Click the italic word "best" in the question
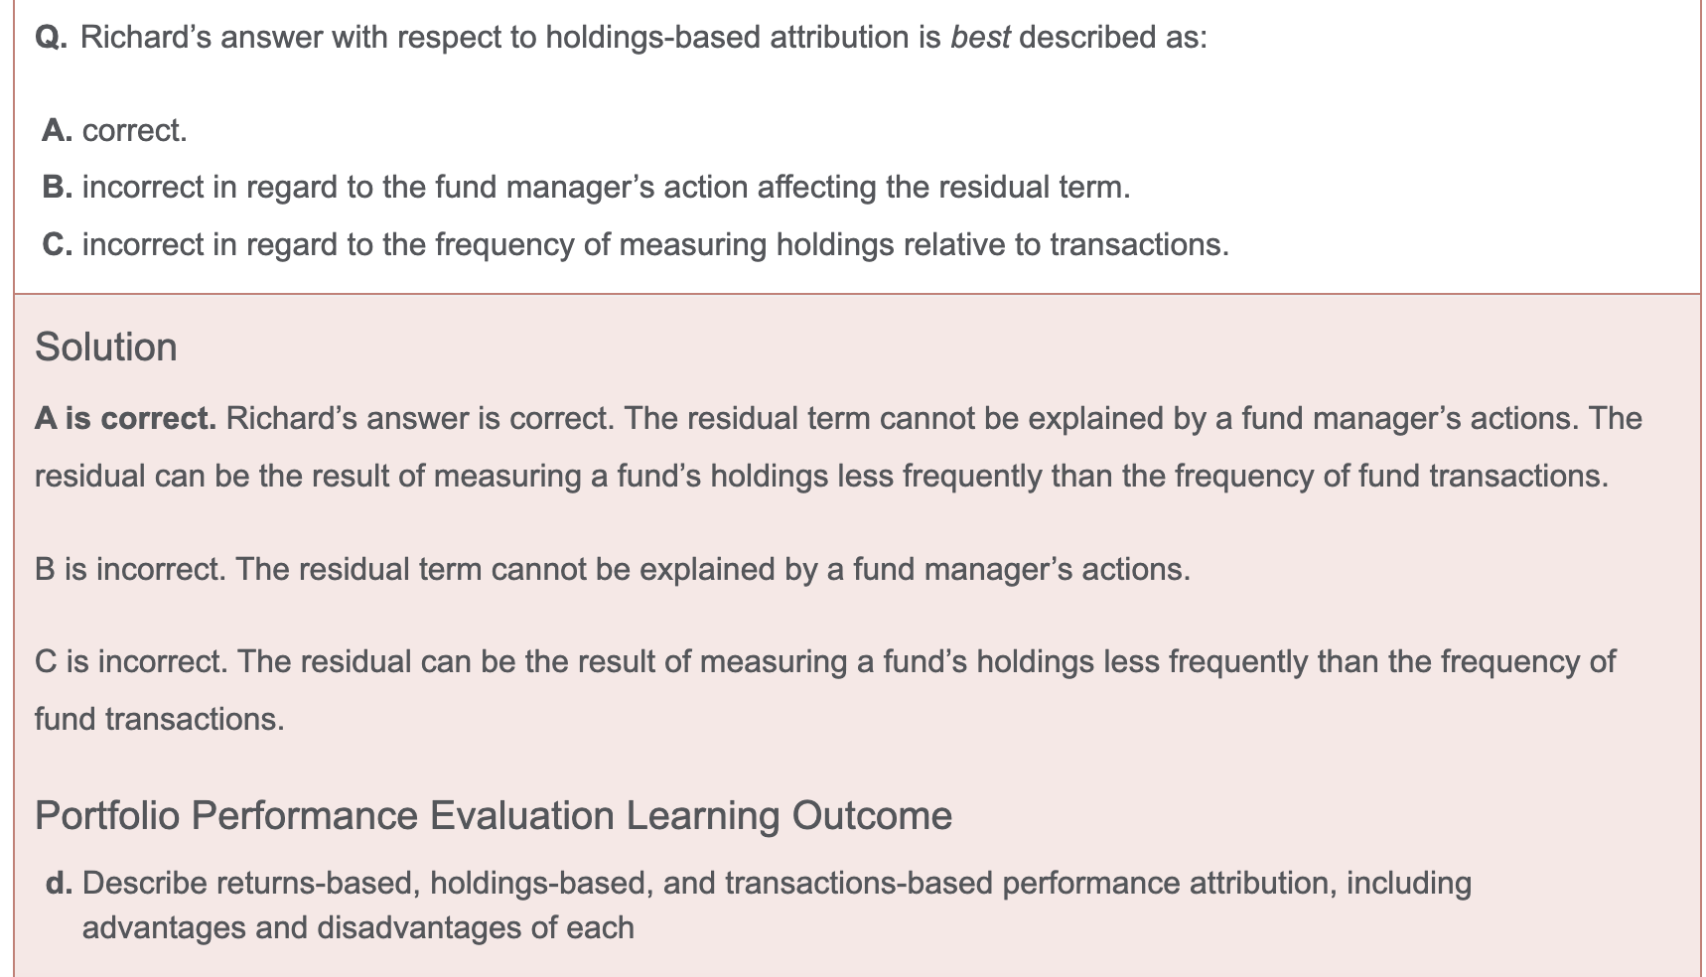Screen dimensions: 1706x977 point(979,38)
